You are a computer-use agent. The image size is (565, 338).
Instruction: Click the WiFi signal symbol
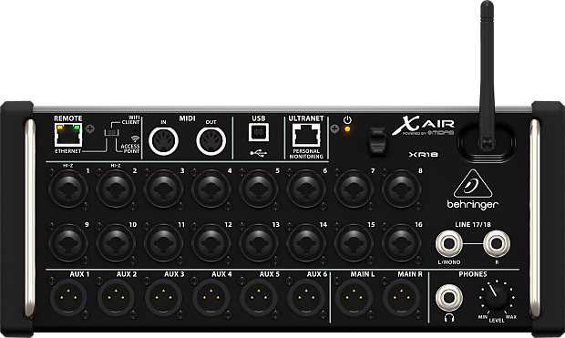point(135,138)
